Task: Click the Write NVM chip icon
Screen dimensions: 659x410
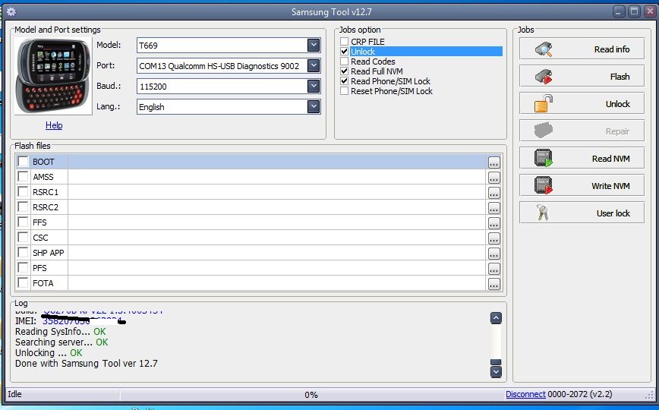Action: [544, 185]
